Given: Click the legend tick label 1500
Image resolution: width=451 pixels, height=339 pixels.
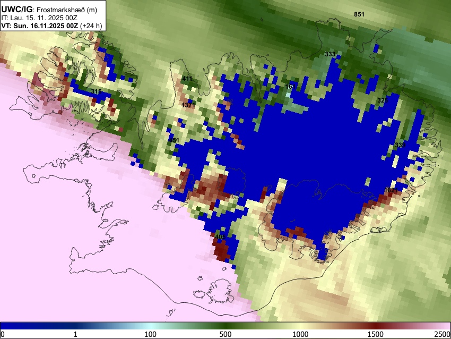Looking at the screenshot, I should coord(376,334).
